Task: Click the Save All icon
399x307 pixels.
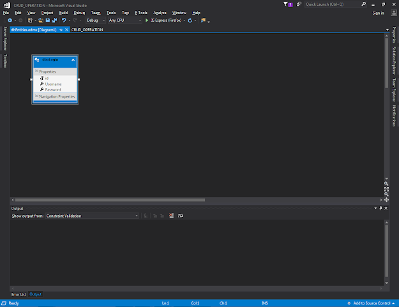Action: (54, 20)
